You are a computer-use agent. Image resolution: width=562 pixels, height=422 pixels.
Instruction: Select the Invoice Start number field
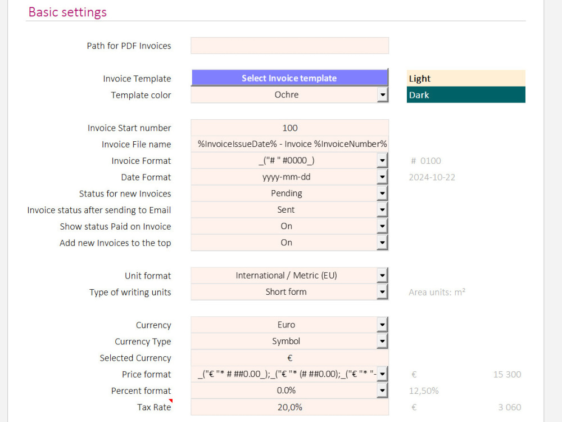point(289,128)
